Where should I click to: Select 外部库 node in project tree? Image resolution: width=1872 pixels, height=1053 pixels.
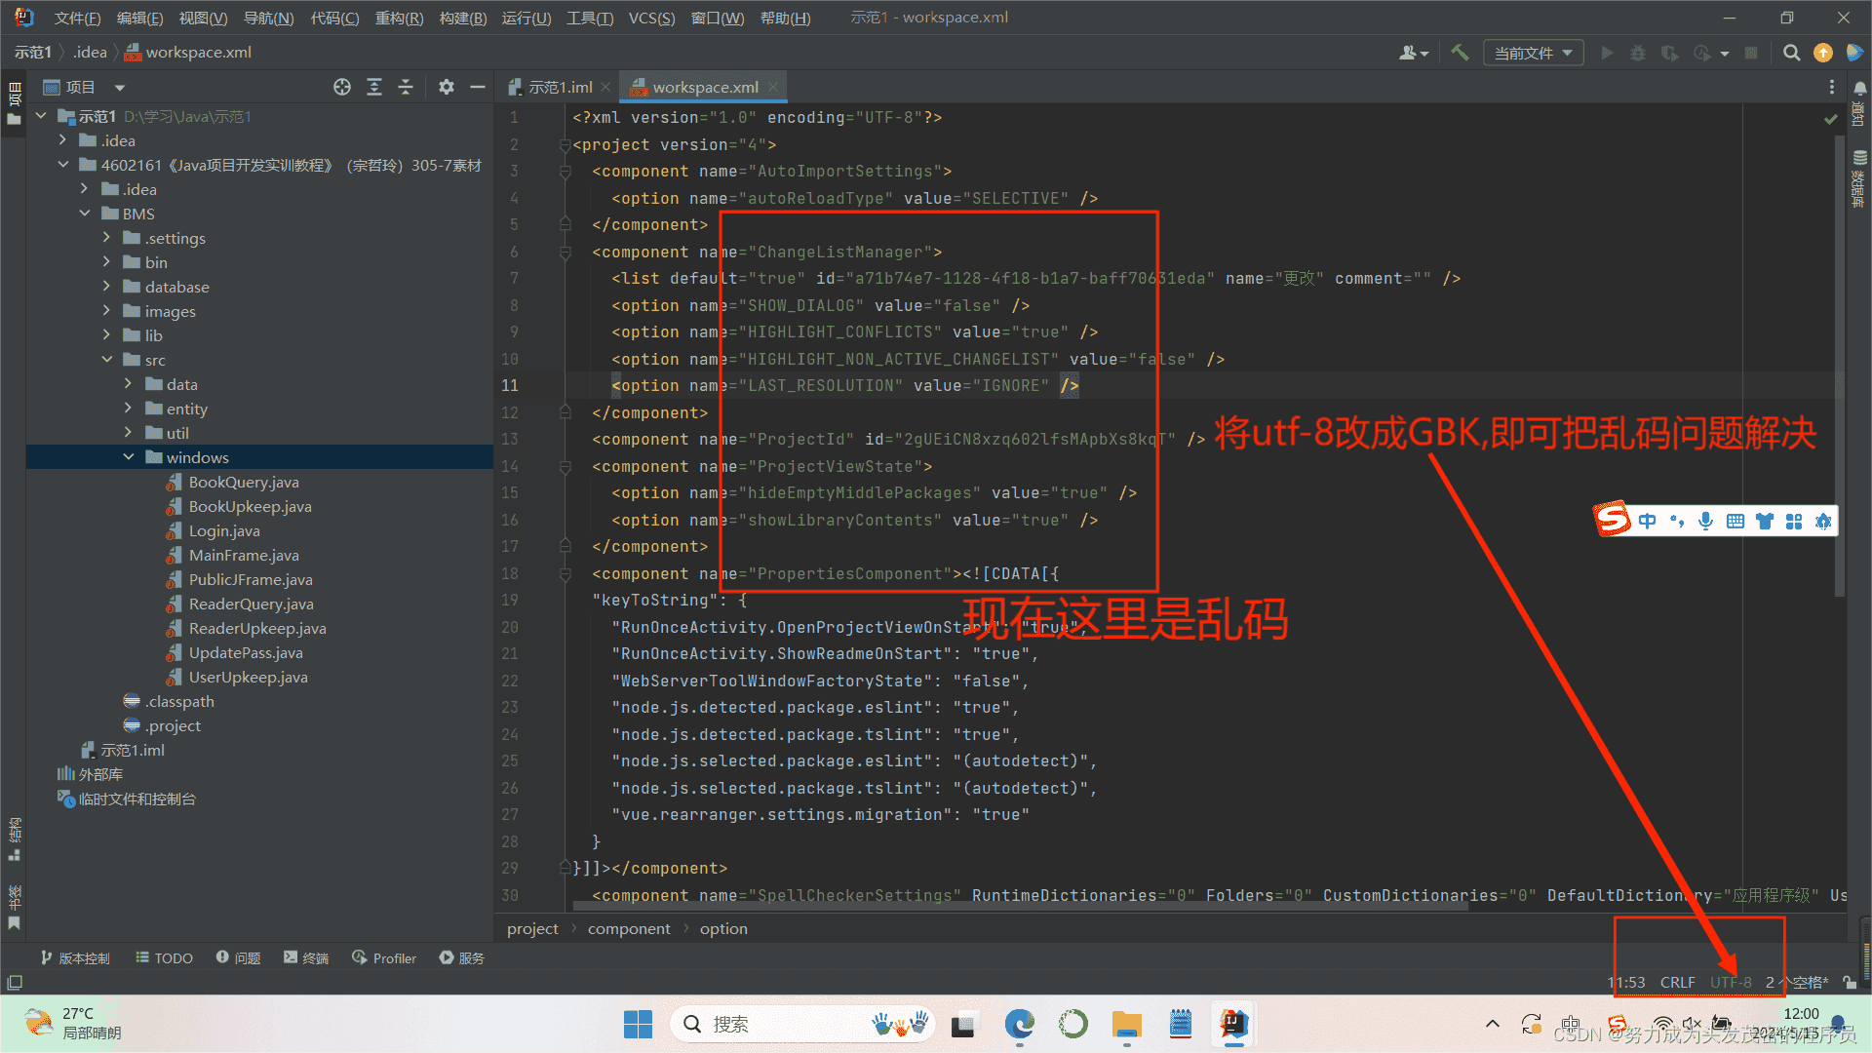pyautogui.click(x=100, y=774)
